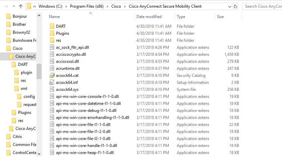Expand address bar history dropdown
The width and height of the screenshot is (282, 160).
click(229, 7)
